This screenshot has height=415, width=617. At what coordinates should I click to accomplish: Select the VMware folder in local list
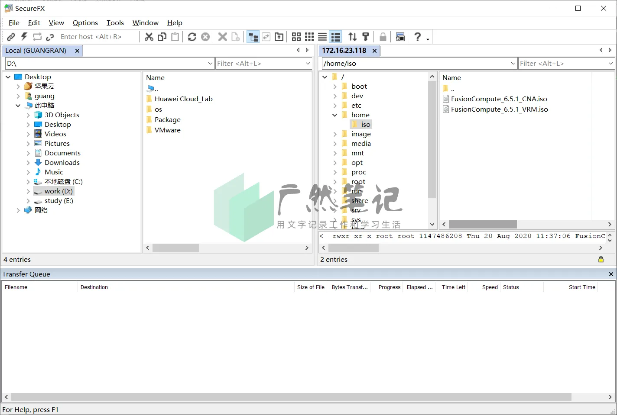pos(167,130)
